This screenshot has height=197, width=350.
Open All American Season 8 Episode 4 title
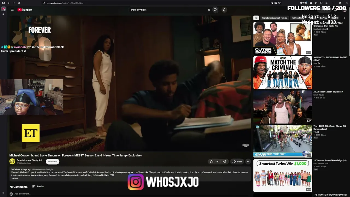(328, 92)
